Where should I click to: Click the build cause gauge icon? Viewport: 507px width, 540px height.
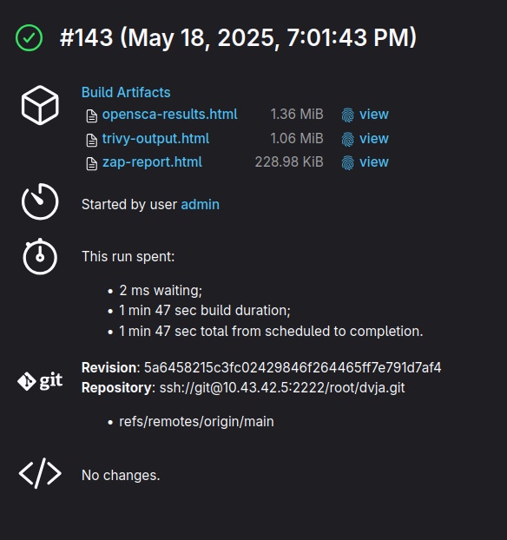pos(40,201)
